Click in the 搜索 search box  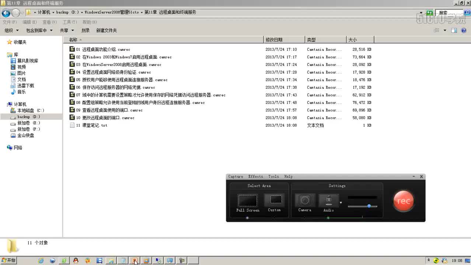450,13
